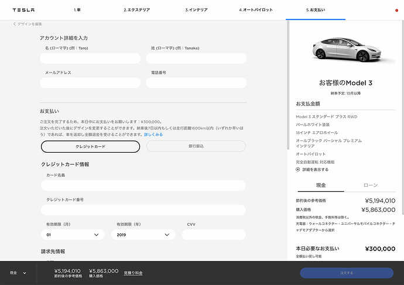Click the main form scrollbar
This screenshot has height=285, width=404.
pos(288,85)
